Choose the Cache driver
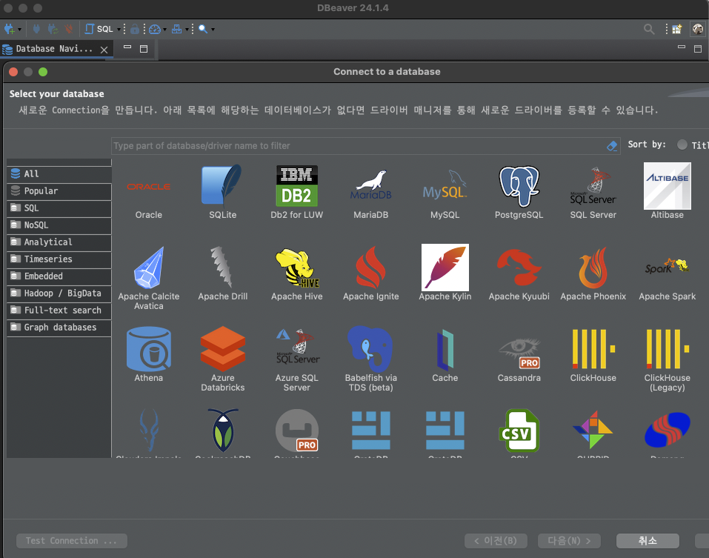This screenshot has height=558, width=709. pos(445,355)
